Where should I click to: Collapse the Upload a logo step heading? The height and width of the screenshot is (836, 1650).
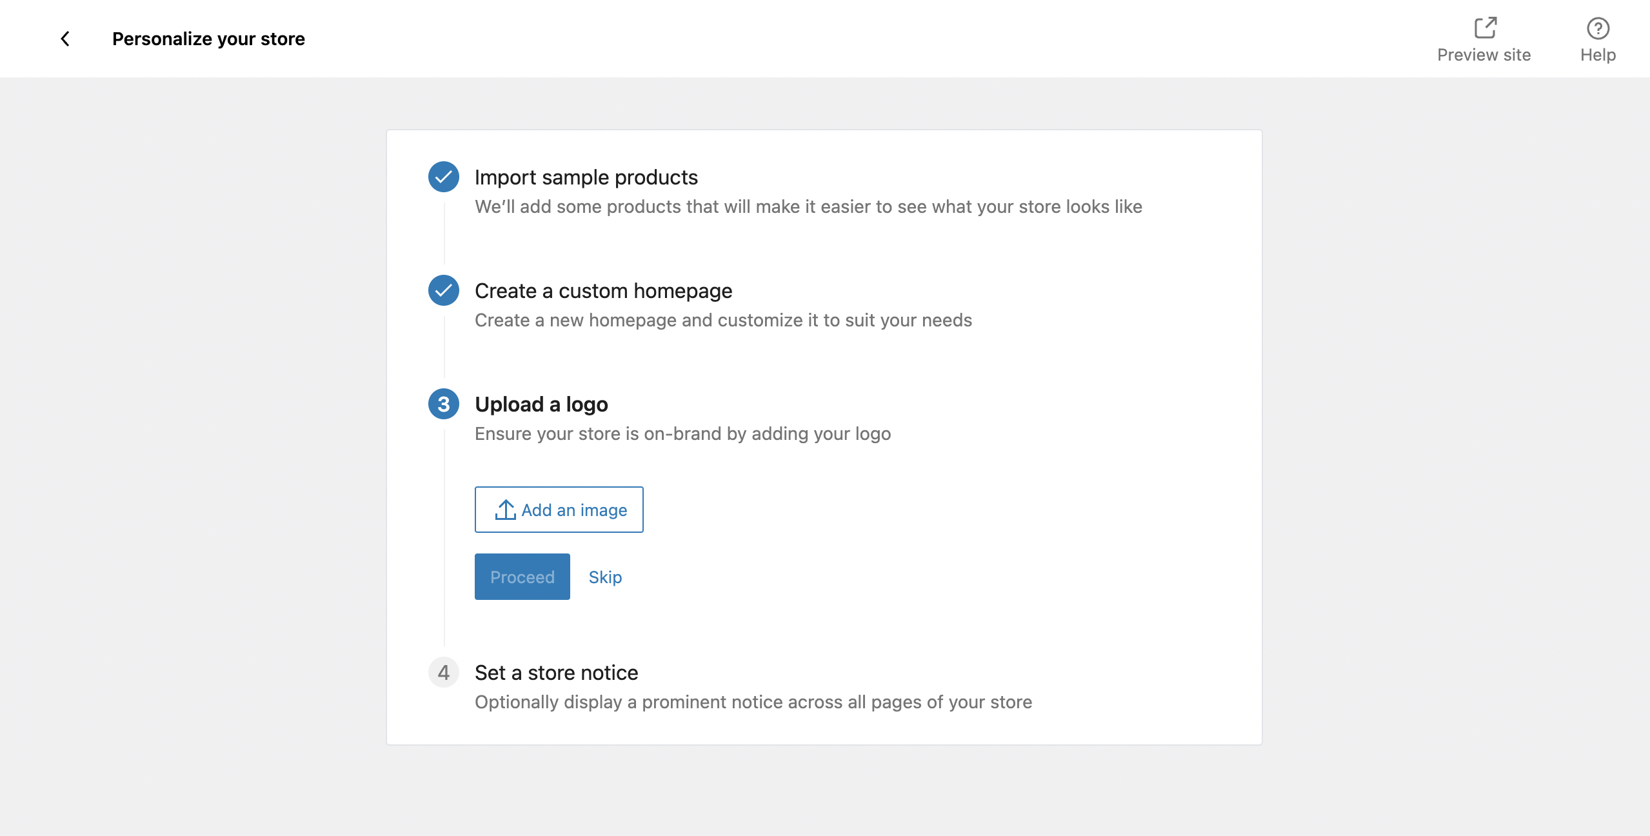[541, 404]
